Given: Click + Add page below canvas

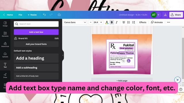Looking at the screenshot, I should coord(122,81).
